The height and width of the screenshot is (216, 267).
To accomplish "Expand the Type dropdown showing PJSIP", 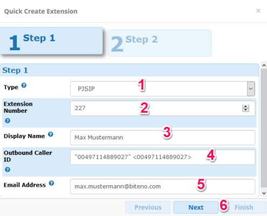I will click(x=251, y=89).
